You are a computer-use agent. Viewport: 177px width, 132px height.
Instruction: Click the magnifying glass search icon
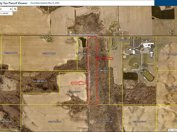pos(15,9)
